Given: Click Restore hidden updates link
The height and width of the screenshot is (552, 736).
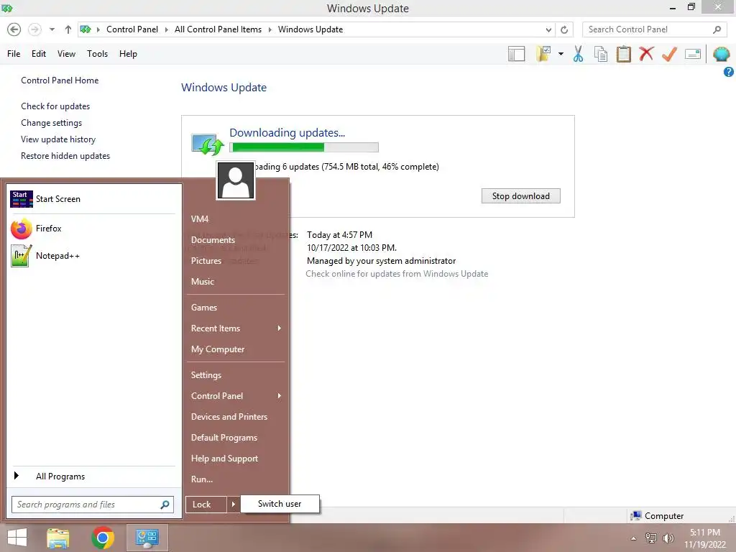Looking at the screenshot, I should click(x=65, y=156).
